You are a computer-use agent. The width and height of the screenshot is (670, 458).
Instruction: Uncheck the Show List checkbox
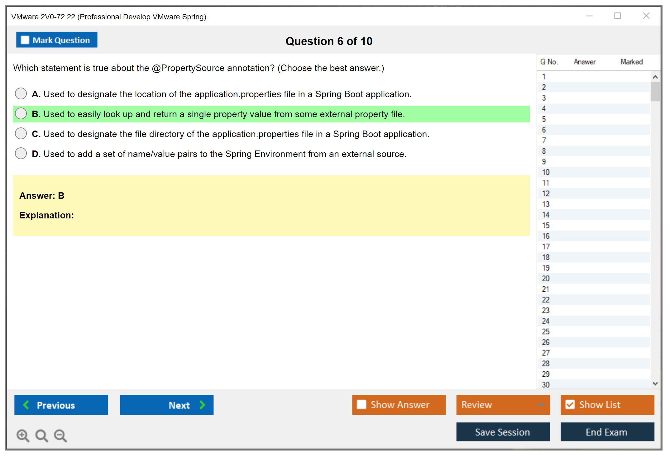coord(570,404)
